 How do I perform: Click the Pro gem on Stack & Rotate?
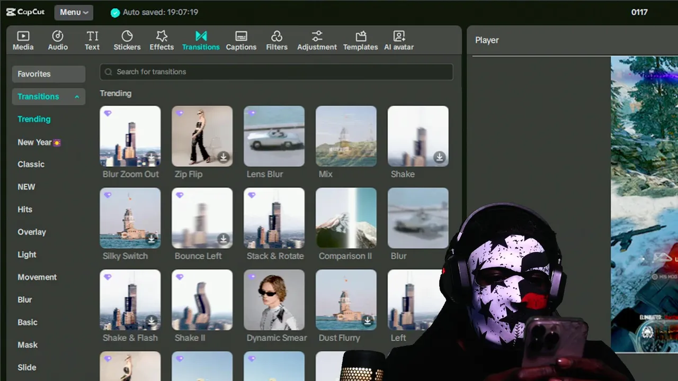[252, 195]
